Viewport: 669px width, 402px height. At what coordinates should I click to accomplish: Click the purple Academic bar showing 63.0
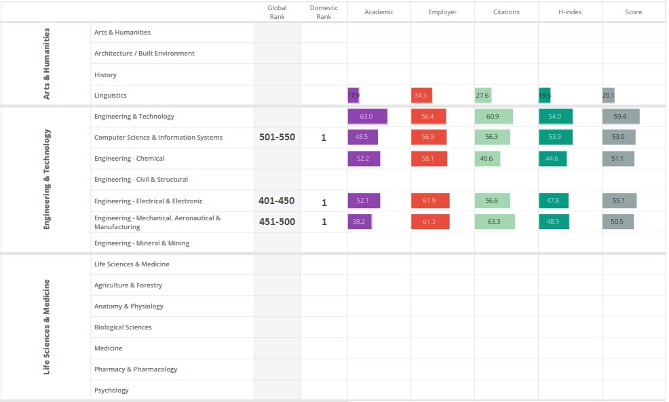click(x=367, y=117)
